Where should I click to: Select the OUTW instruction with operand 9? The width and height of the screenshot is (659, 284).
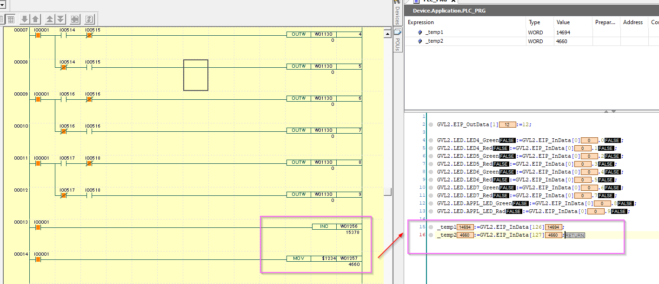[324, 194]
